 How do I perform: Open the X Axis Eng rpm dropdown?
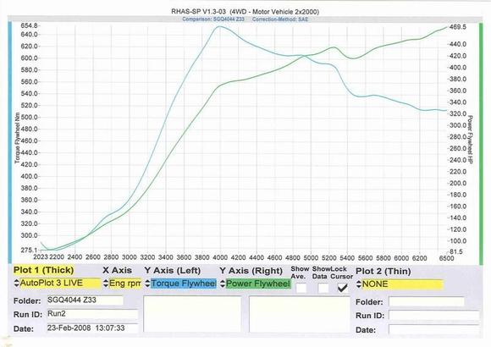click(125, 284)
